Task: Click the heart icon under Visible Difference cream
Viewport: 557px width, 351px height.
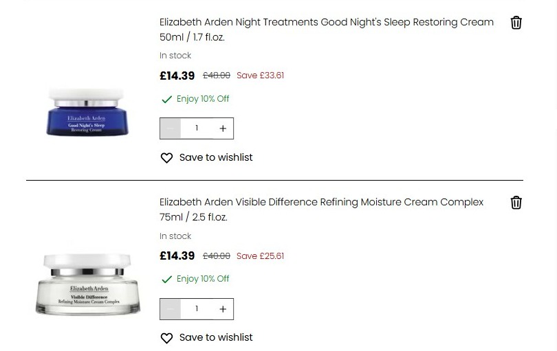Action: click(166, 338)
